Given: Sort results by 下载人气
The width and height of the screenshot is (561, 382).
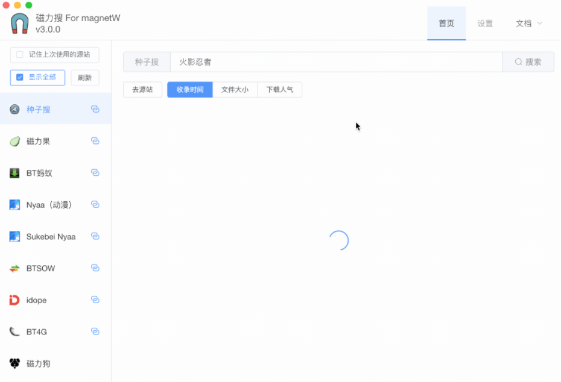Looking at the screenshot, I should pyautogui.click(x=280, y=90).
